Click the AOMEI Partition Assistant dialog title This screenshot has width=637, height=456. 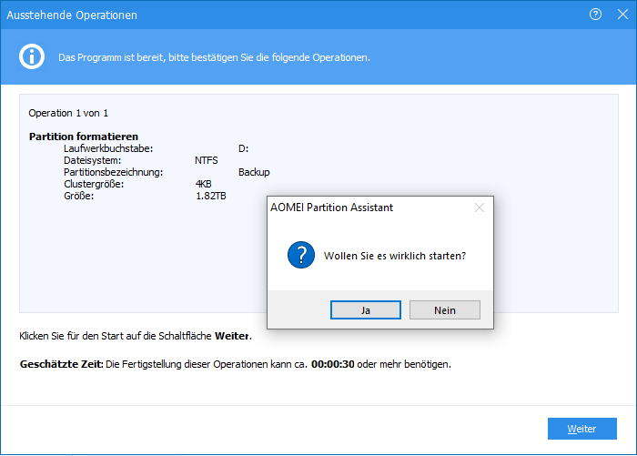tap(332, 208)
